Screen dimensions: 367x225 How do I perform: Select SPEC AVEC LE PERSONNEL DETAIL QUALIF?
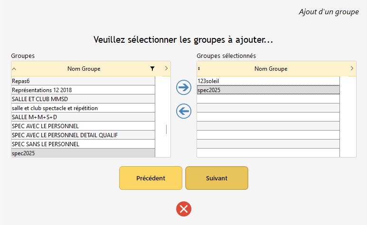[83, 135]
